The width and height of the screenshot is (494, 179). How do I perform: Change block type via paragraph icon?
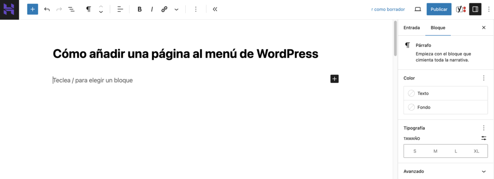(x=89, y=10)
